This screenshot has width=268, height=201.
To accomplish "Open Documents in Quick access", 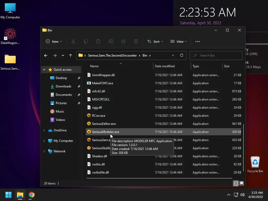I will click(64, 95).
